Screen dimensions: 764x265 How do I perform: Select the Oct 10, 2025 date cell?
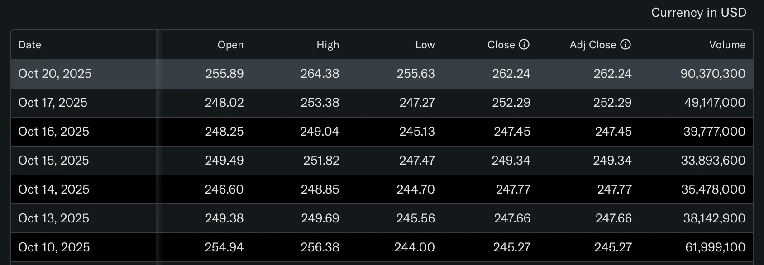coord(54,247)
